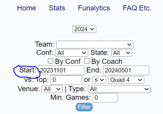Check the By Coach checkbox
This screenshot has width=163, height=114.
click(x=87, y=61)
